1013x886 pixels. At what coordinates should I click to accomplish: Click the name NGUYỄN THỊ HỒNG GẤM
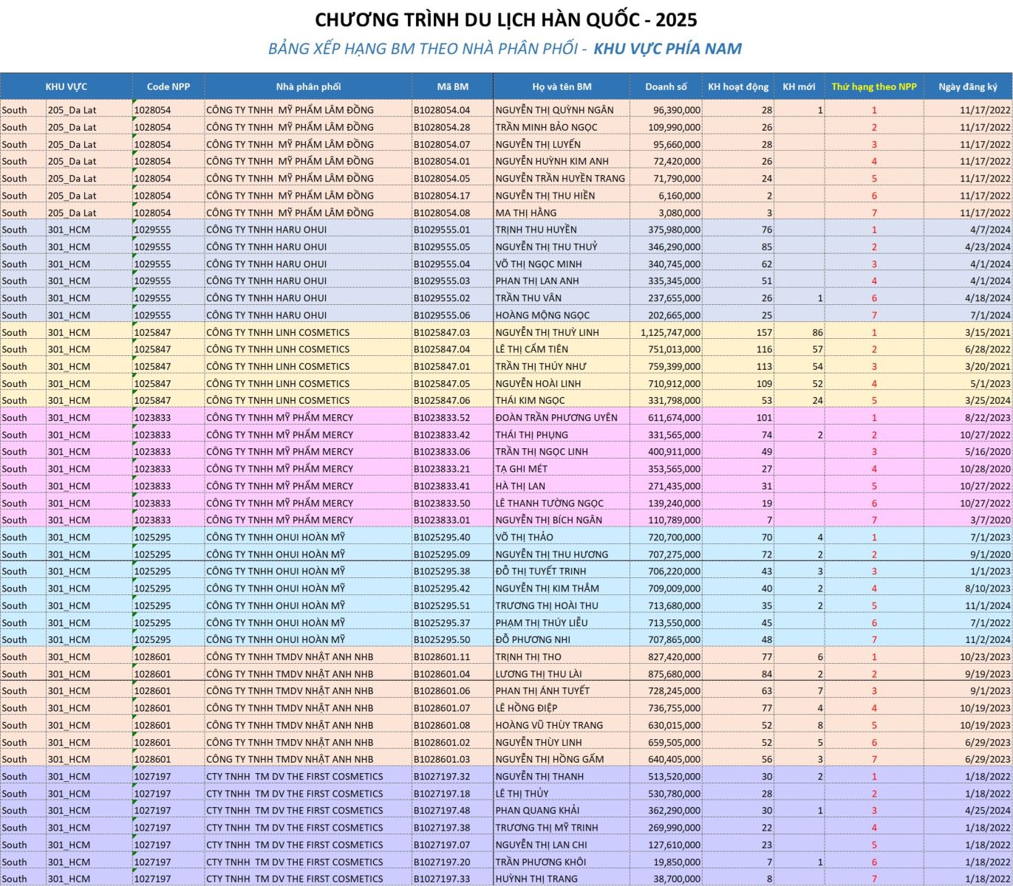550,759
